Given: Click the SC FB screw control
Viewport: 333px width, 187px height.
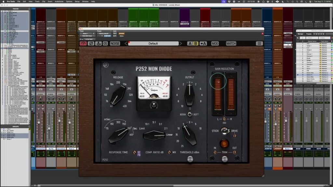Looking at the screenshot, I should coord(134,152).
